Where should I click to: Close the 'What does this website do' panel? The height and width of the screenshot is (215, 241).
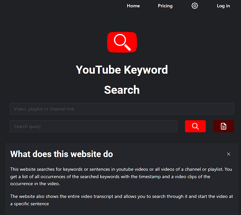click(229, 154)
